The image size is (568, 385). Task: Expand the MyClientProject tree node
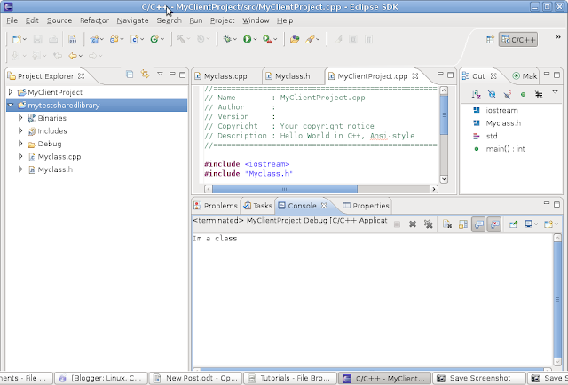point(11,92)
